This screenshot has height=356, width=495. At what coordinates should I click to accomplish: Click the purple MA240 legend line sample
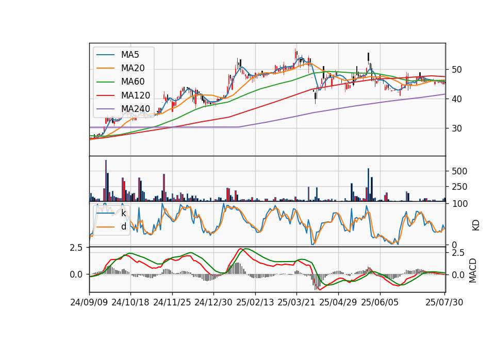(105, 109)
